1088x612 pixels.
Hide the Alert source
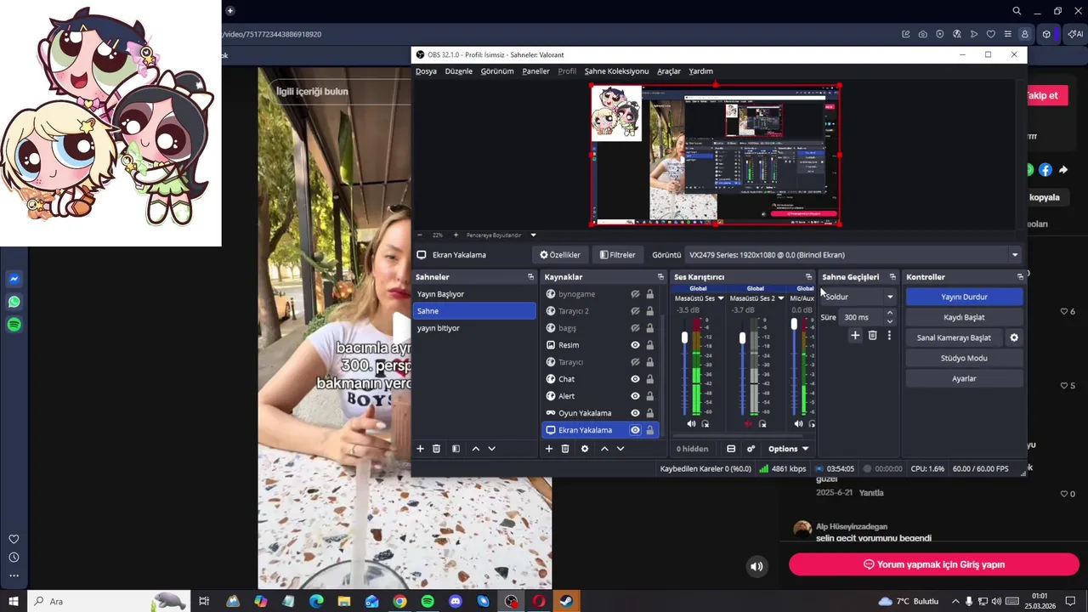(635, 396)
